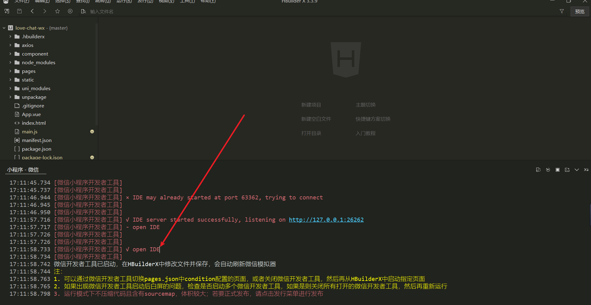The height and width of the screenshot is (305, 591).
Task: Click the folder icon beside axios
Action: coord(17,45)
